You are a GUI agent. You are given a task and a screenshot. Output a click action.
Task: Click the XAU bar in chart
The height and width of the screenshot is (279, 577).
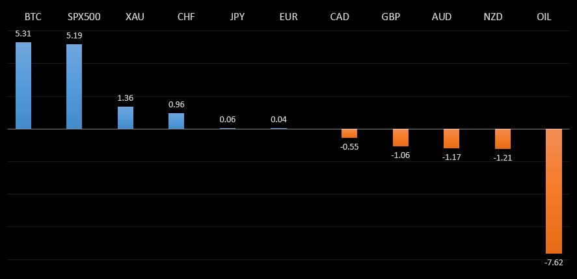point(126,118)
